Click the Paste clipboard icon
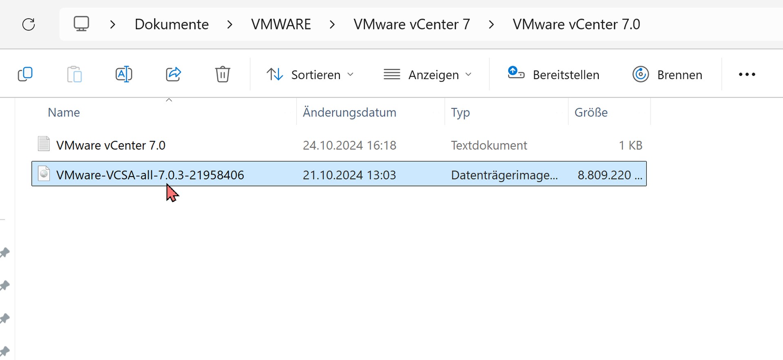This screenshot has height=360, width=783. pyautogui.click(x=74, y=74)
